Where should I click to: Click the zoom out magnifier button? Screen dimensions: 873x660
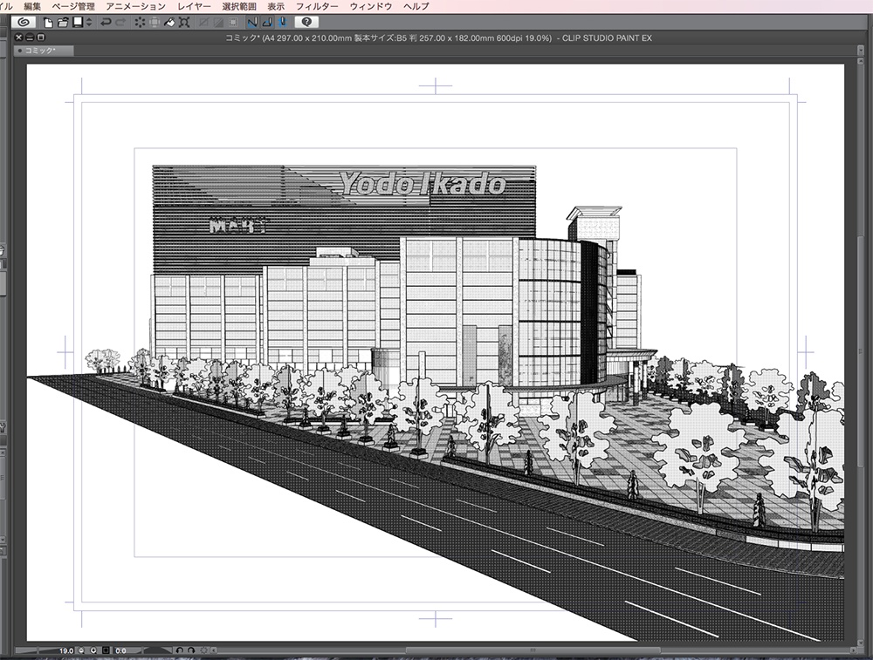coord(81,650)
